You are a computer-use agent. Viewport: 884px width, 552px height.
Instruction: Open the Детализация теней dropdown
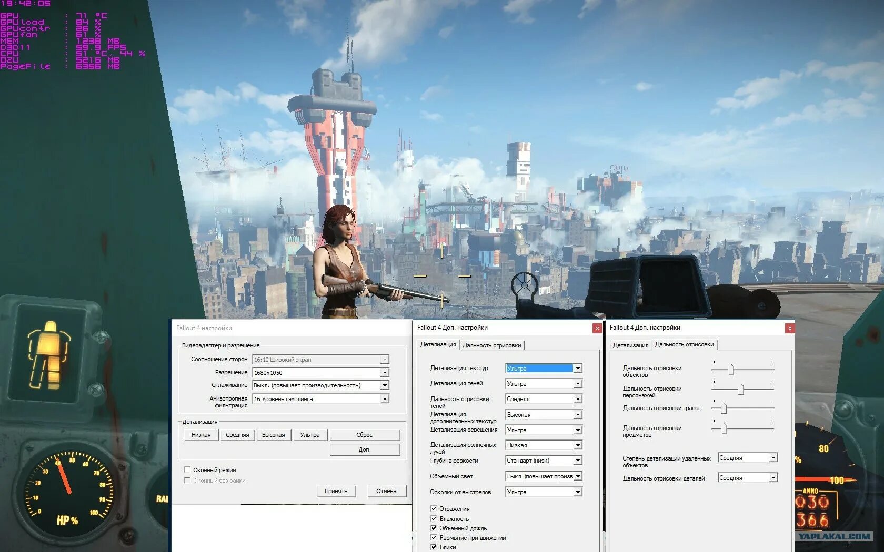click(544, 384)
